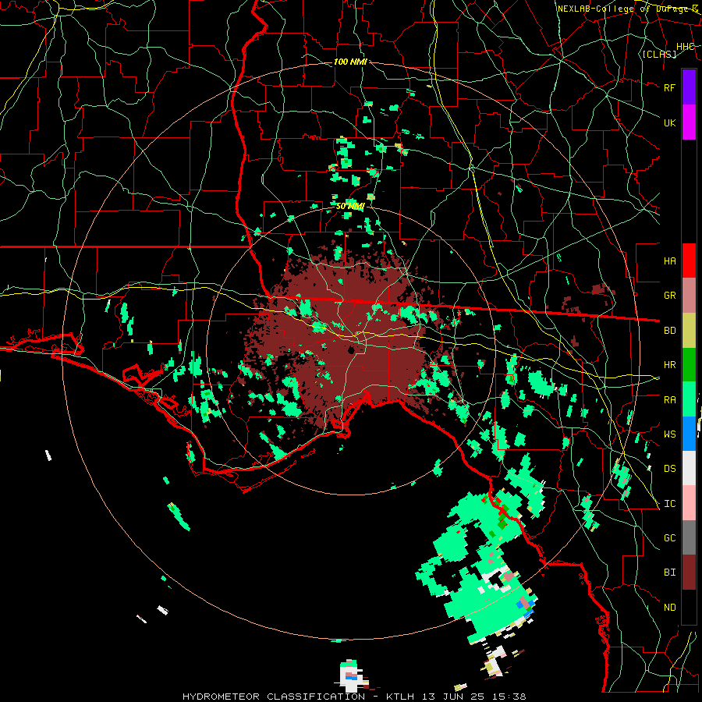Click the ND legend label
This screenshot has width=702, height=702.
coord(670,608)
